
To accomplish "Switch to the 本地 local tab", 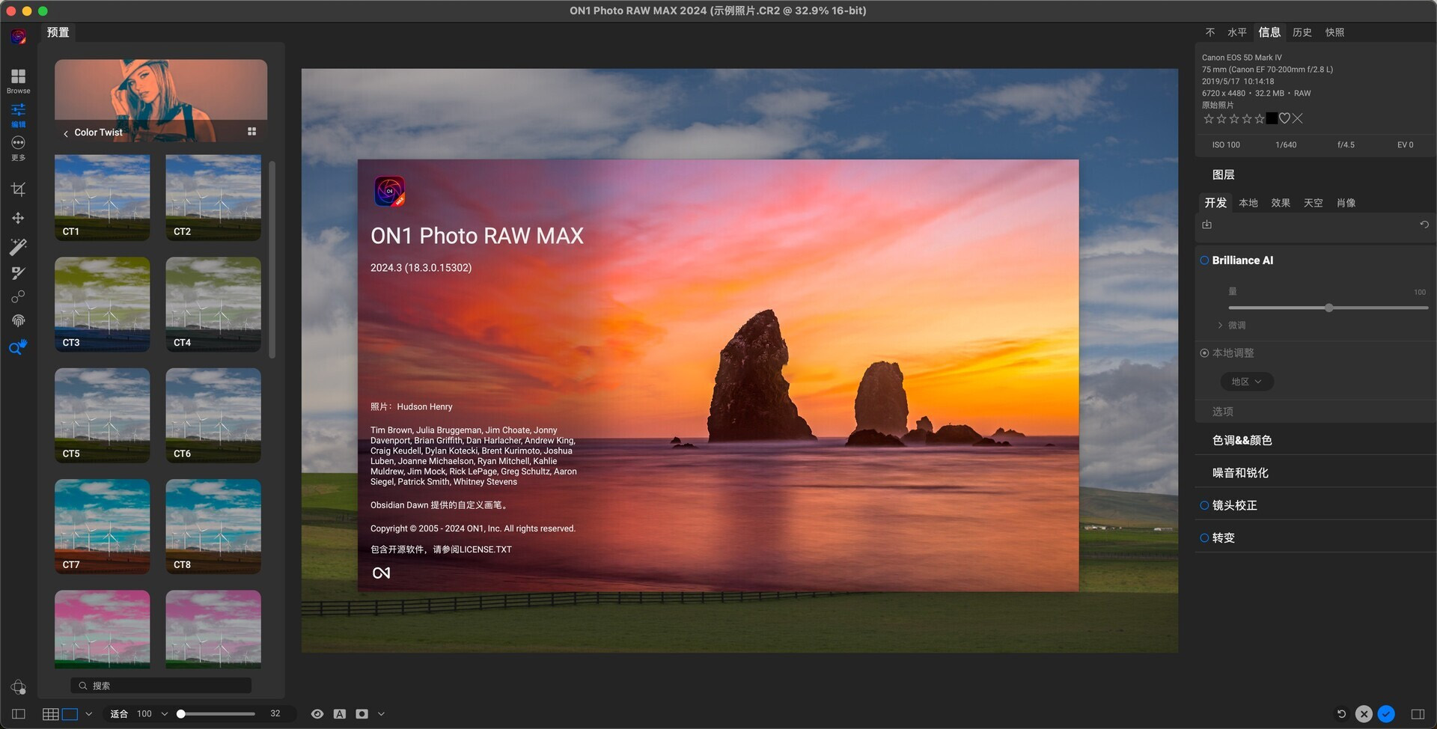I will coord(1248,203).
